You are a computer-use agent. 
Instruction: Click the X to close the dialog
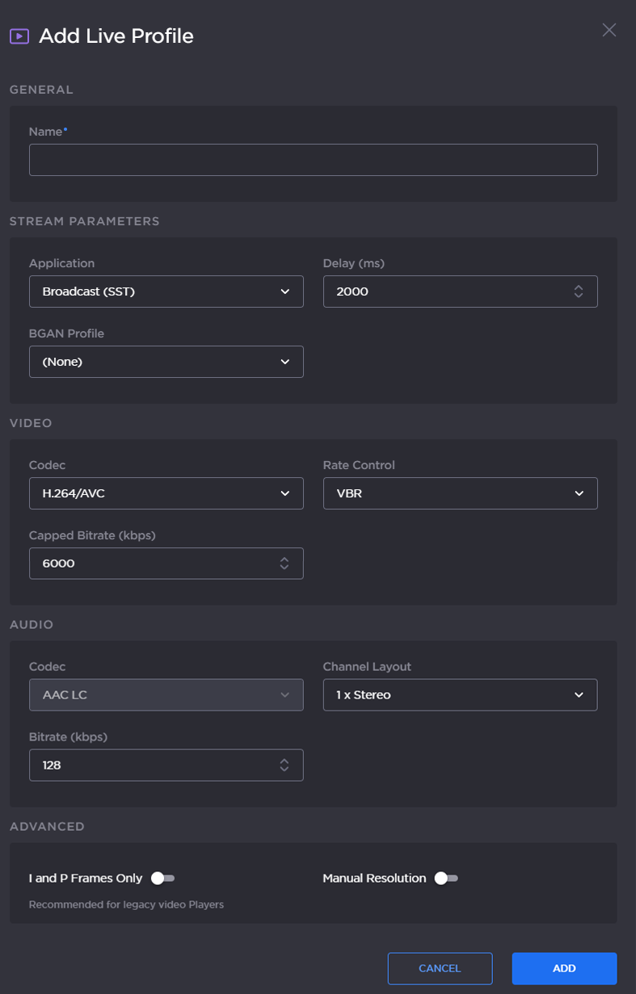[x=609, y=30]
